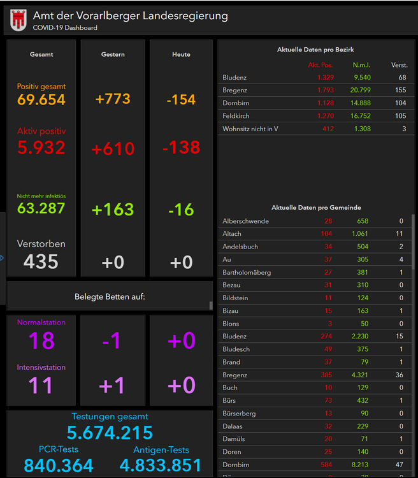The image size is (418, 478).
Task: Select the Au municipality row
Action: coord(315,259)
